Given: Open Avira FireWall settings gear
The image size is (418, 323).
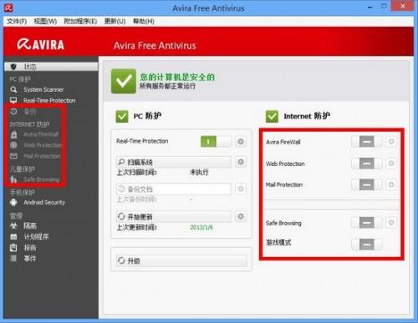Looking at the screenshot, I should point(391,142).
